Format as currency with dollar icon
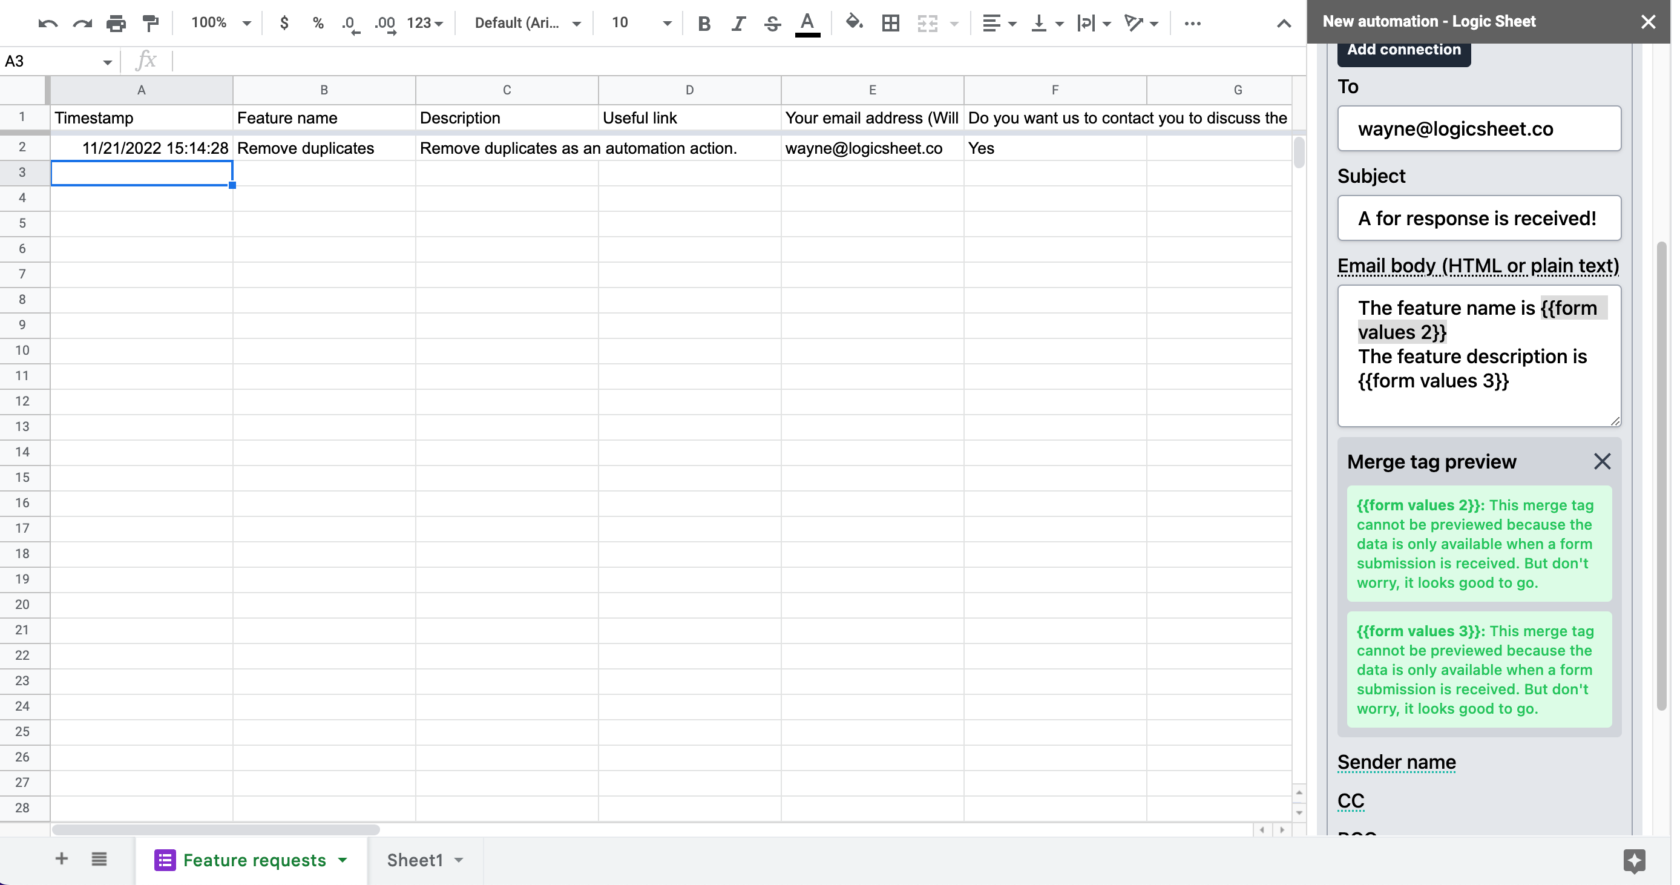This screenshot has height=885, width=1680. click(x=284, y=24)
